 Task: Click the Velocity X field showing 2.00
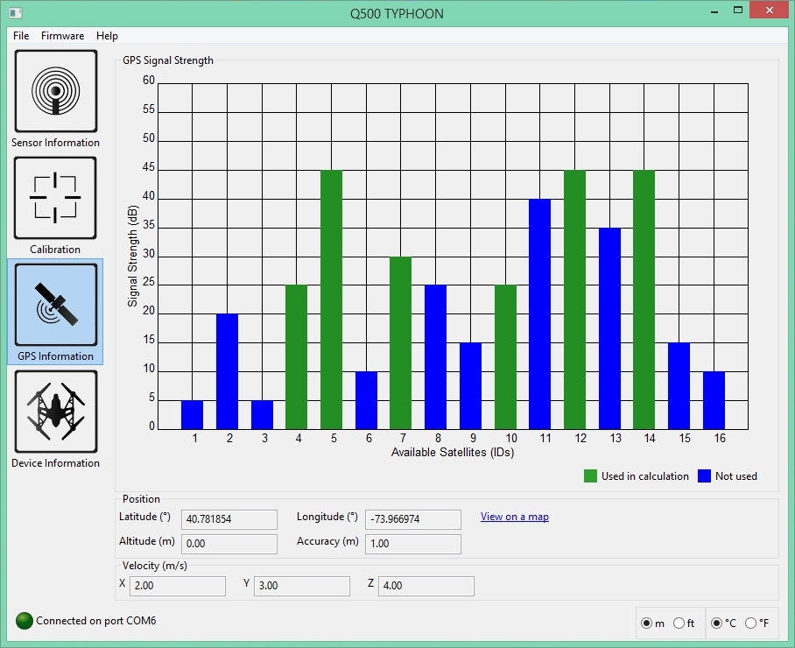point(178,586)
